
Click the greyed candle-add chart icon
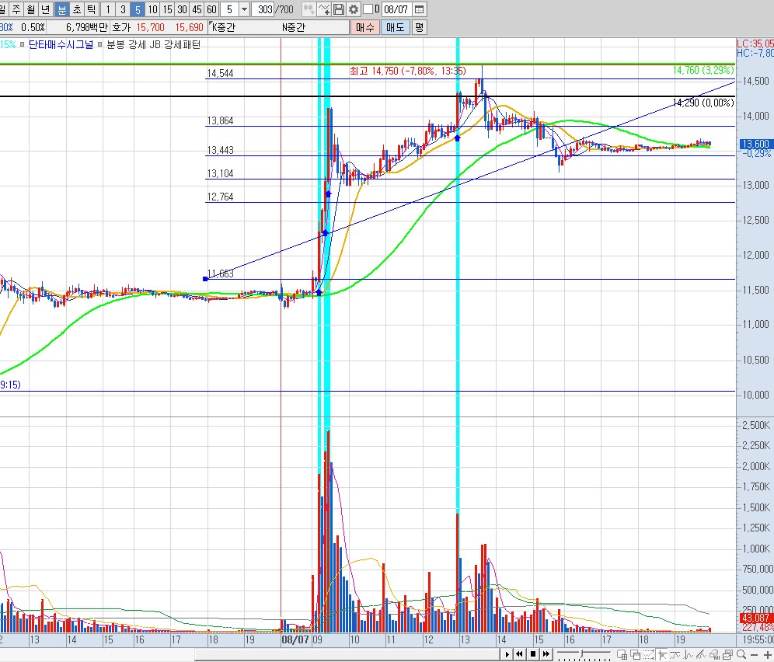tap(309, 9)
